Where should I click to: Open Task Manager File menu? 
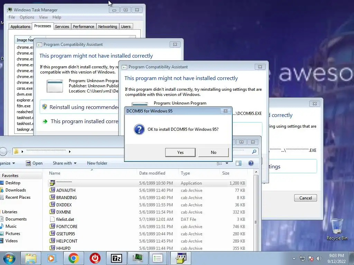point(12,17)
